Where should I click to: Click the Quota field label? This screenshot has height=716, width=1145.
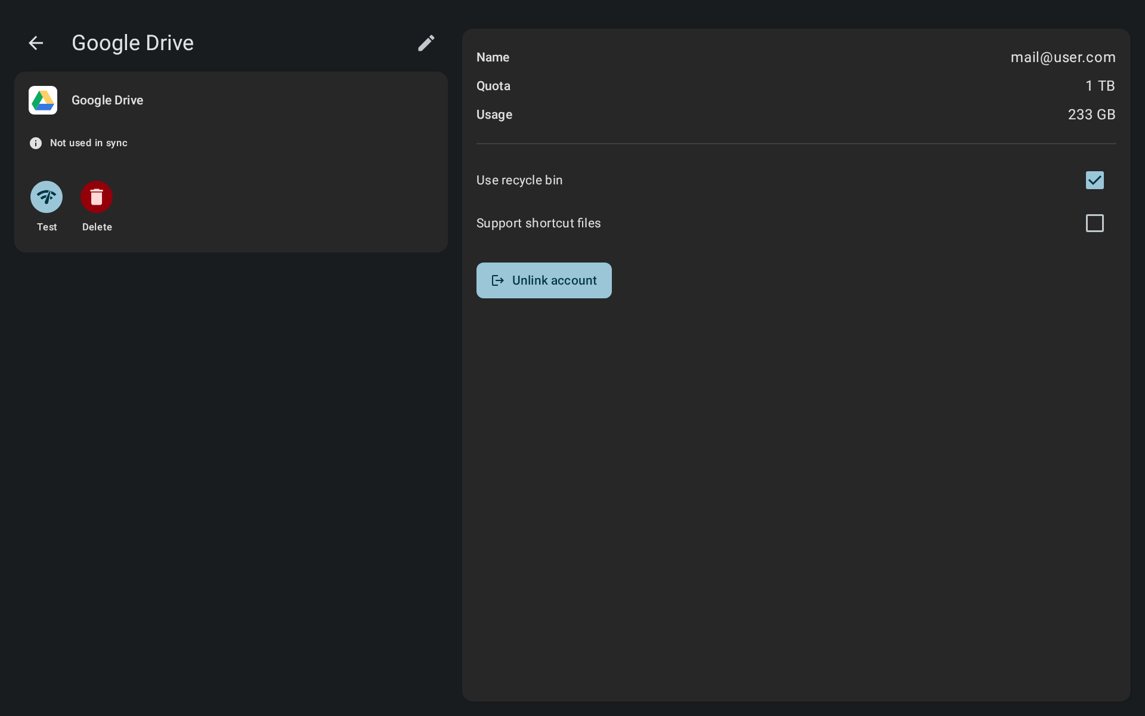click(x=493, y=86)
